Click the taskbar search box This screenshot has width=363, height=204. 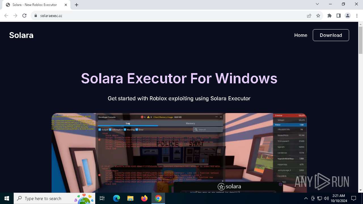pyautogui.click(x=54, y=198)
